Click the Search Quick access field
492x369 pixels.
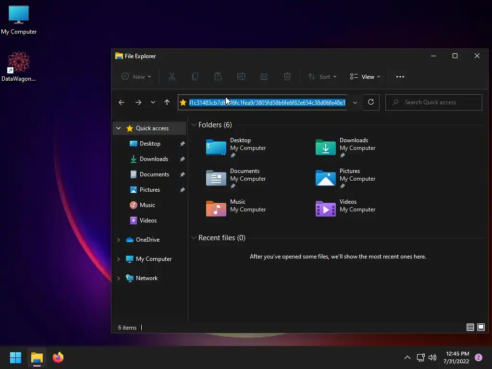tap(434, 102)
